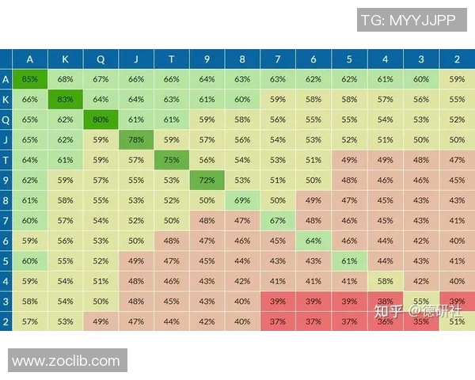This screenshot has height=380, width=475.
Task: Select the T row header
Action: click(6, 160)
